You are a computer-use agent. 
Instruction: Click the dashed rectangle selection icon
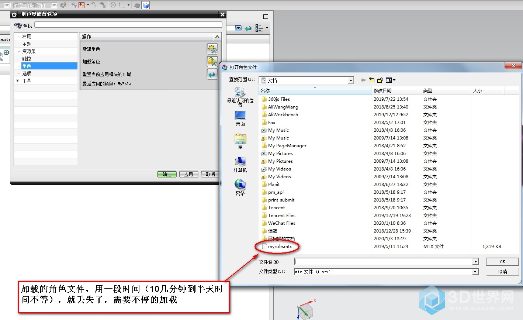pyautogui.click(x=122, y=5)
